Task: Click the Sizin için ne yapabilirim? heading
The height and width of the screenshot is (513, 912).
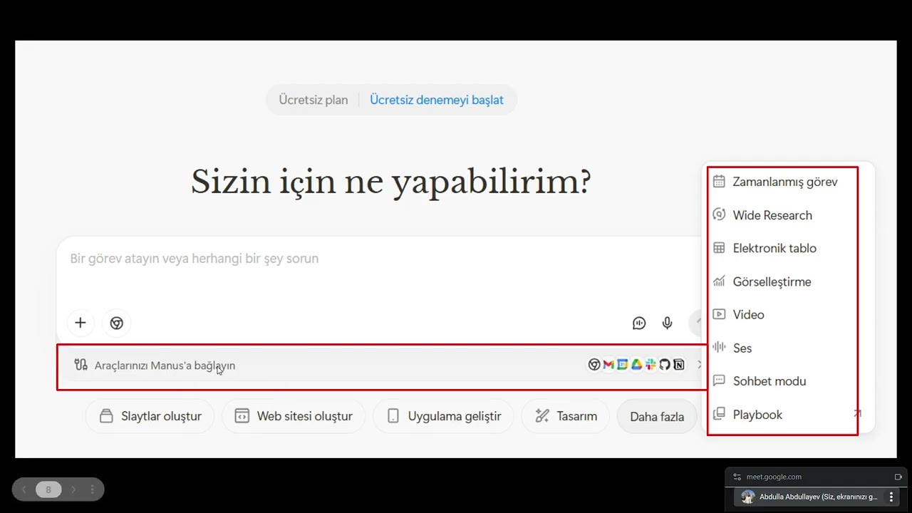Action: (x=391, y=182)
